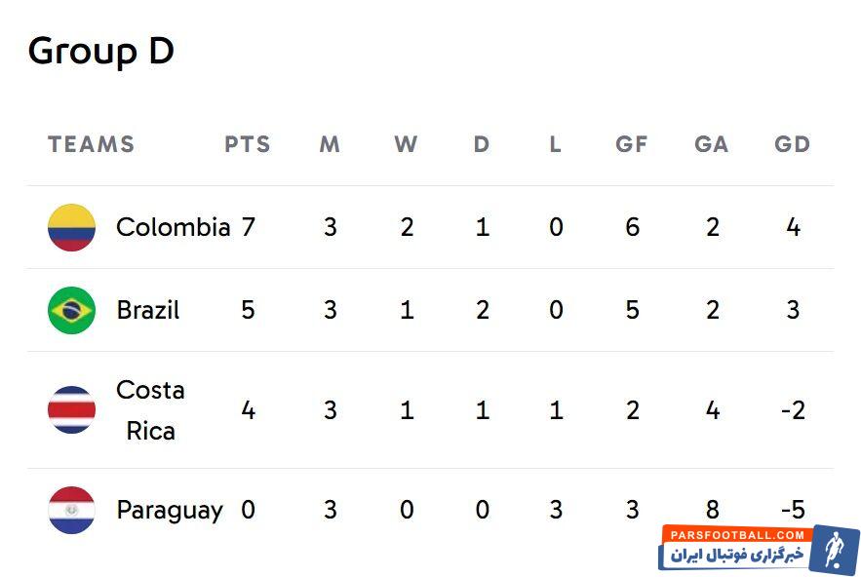Click Paraguay's goal difference -5
Screen dimensions: 861x577
click(792, 510)
